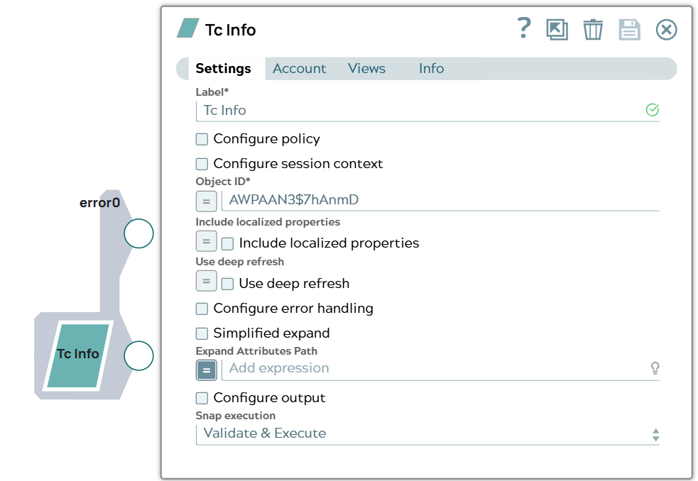Select the Tc Info snap on the canvas
This screenshot has width=698, height=481.
78,356
